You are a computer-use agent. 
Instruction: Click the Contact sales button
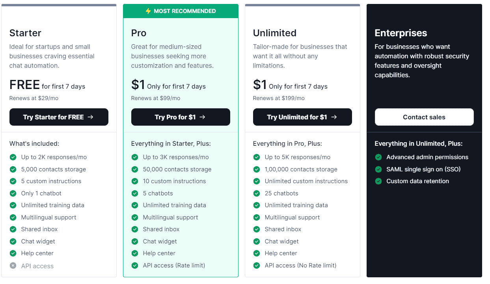click(424, 117)
